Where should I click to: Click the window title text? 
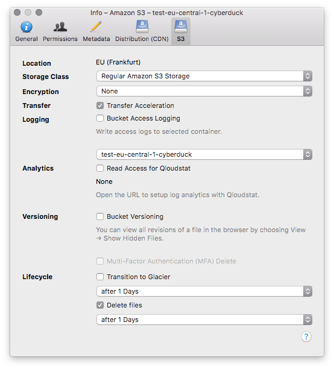pyautogui.click(x=166, y=13)
